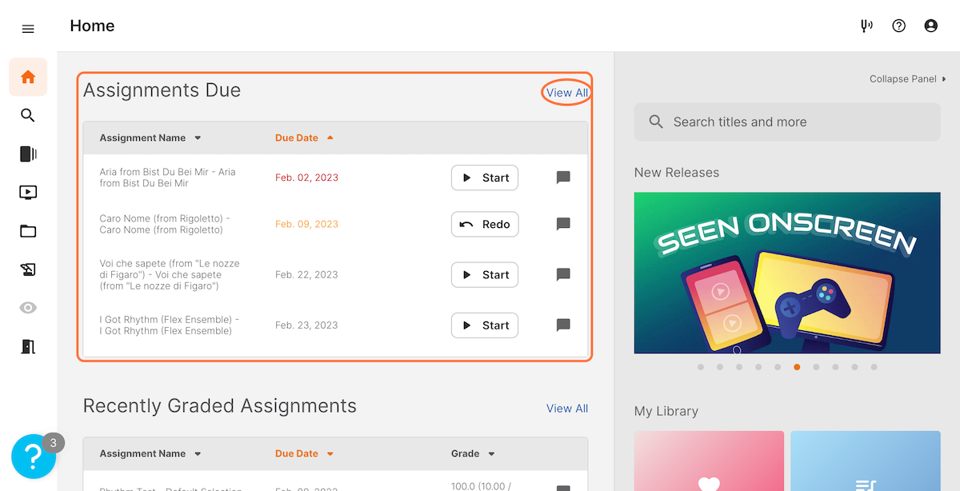Open the pink heart card in My Library
The height and width of the screenshot is (491, 960).
709,461
